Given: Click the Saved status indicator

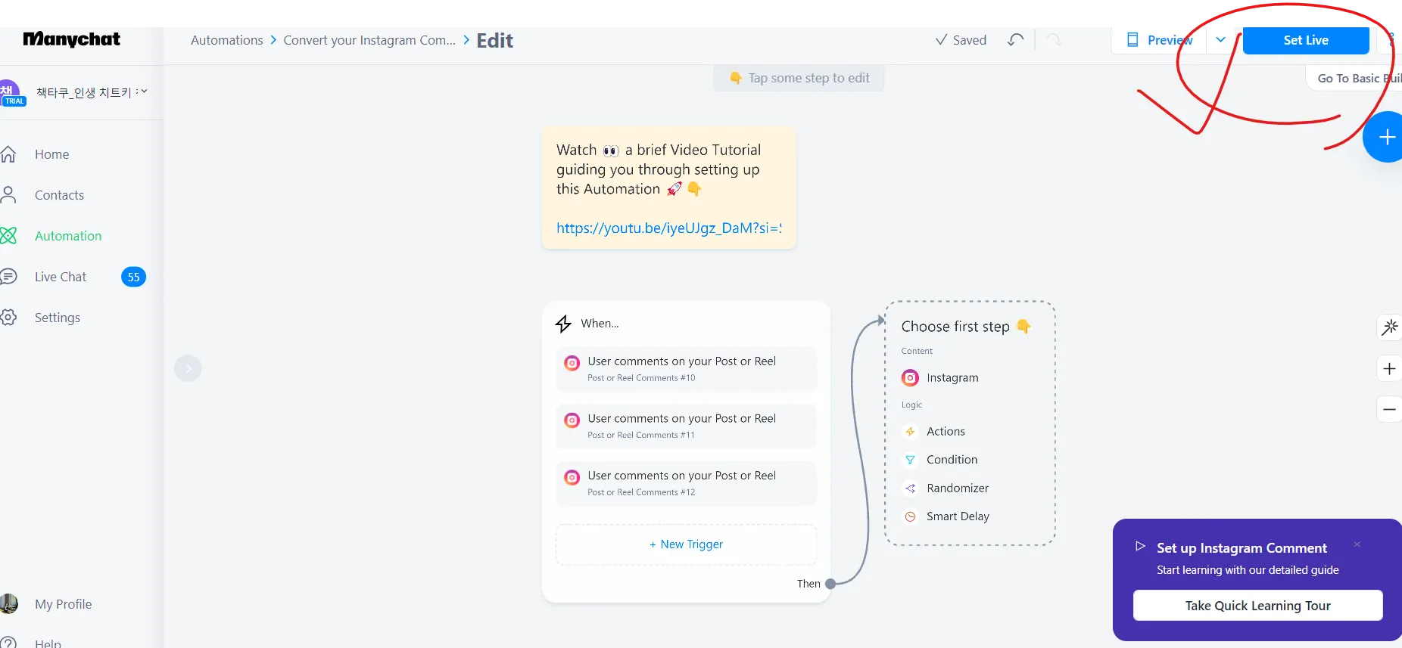Looking at the screenshot, I should pyautogui.click(x=961, y=40).
